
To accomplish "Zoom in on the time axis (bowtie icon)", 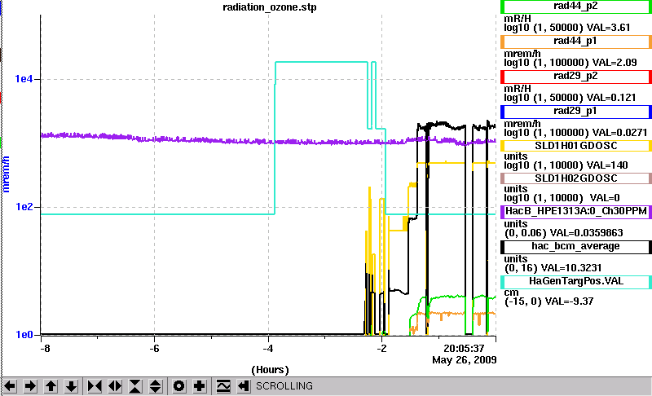I will 95,386.
